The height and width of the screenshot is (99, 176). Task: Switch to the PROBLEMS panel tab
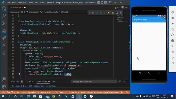click(x=15, y=82)
